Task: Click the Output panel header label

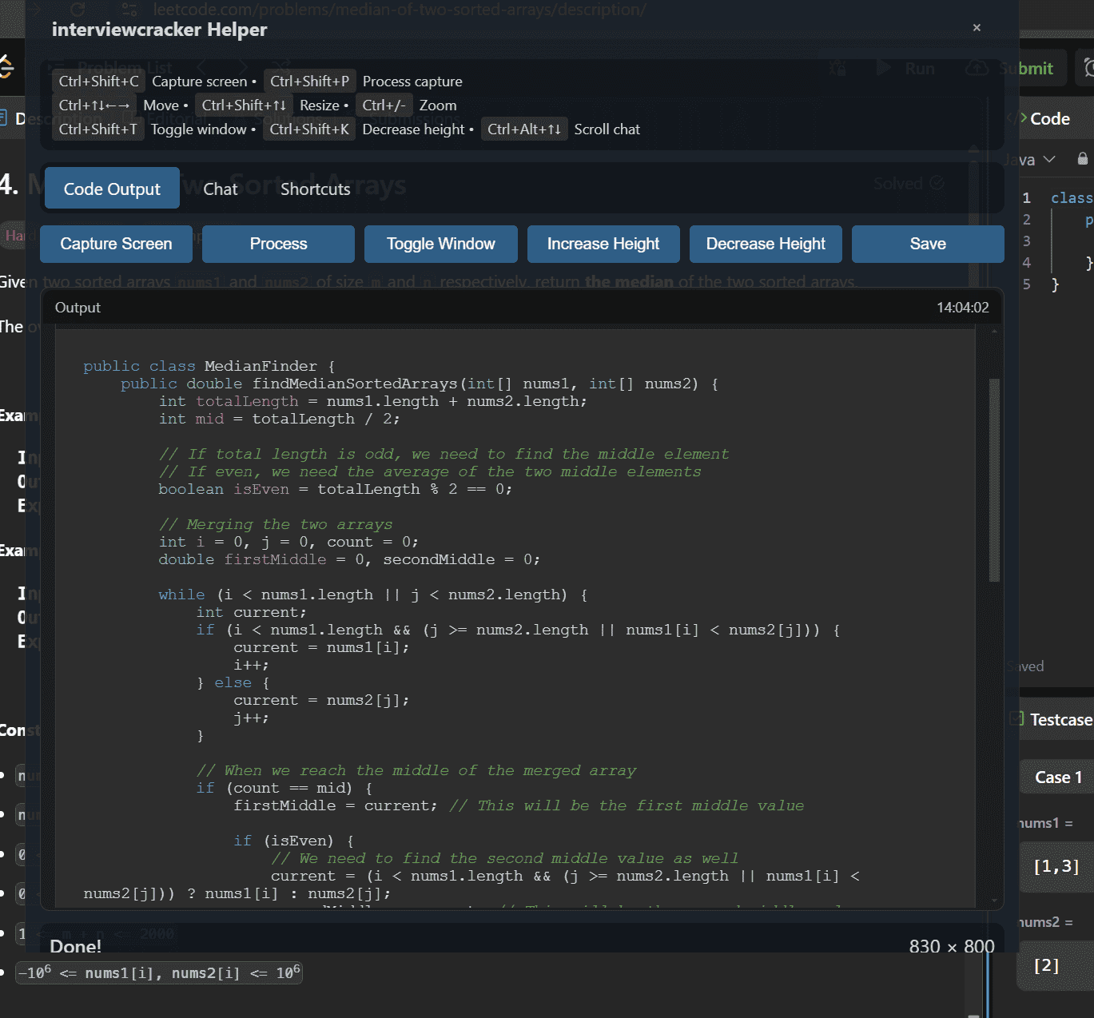Action: [x=78, y=308]
